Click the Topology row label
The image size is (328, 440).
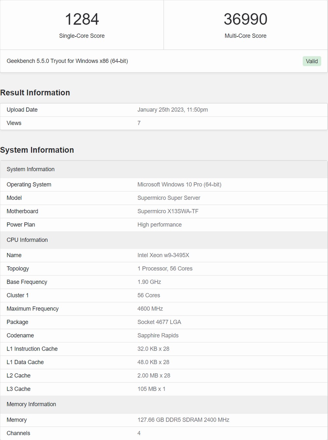[18, 269]
